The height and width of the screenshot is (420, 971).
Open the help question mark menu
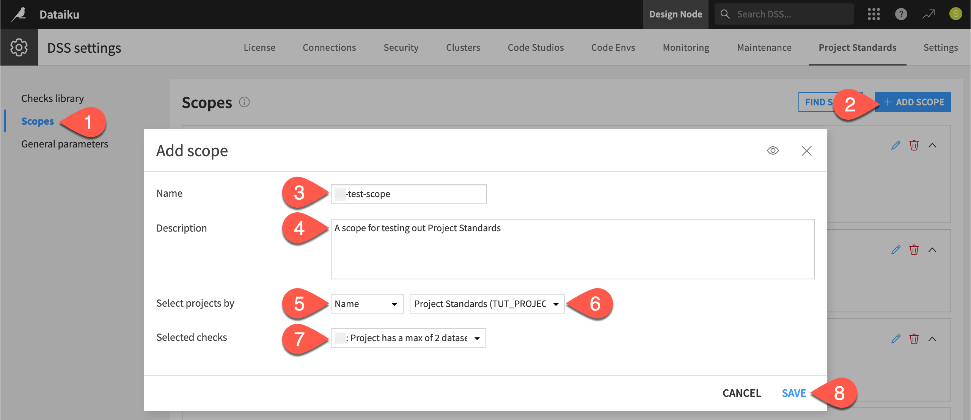901,14
